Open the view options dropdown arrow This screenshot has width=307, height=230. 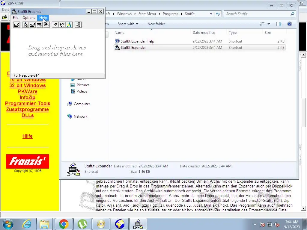click(269, 24)
